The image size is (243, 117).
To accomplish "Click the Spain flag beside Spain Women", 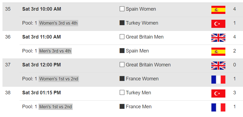I will coord(218,10).
